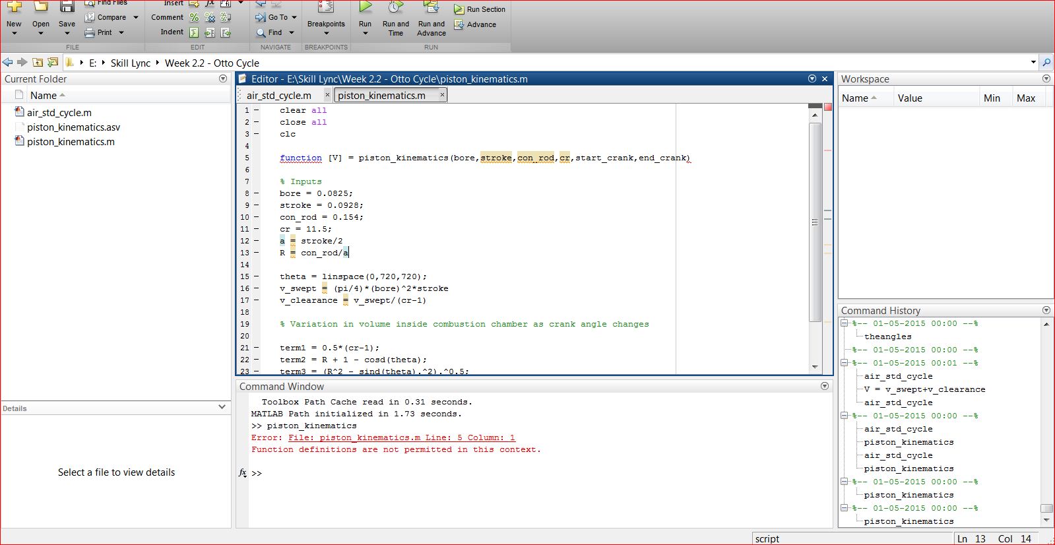
Task: Click the Browse for folder icon
Action: (53, 63)
